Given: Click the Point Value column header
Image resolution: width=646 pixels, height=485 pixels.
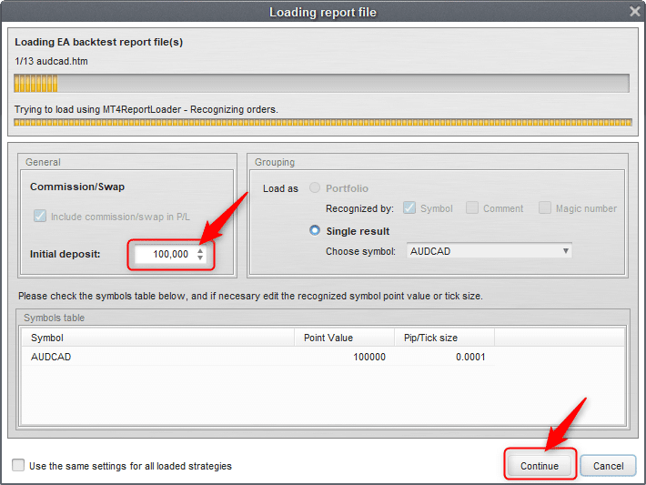Looking at the screenshot, I should point(345,338).
